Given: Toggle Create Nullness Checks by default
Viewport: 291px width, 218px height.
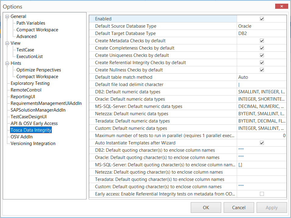Looking at the screenshot, I should coord(262,70).
